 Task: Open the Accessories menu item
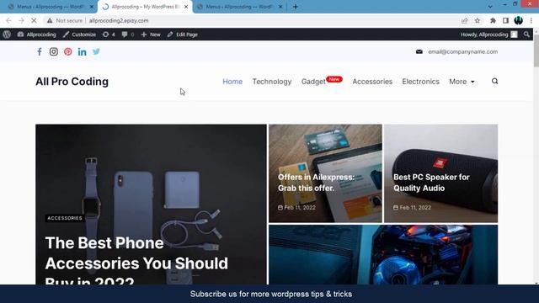click(372, 82)
